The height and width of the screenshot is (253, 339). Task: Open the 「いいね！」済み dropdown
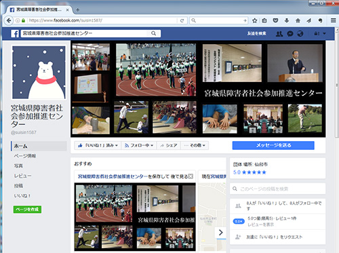(x=98, y=145)
